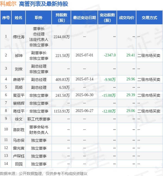Image resolution: width=163 pixels, height=176 pixels.
Task: Click the date 2025-07-01
Action: coord(84,55)
